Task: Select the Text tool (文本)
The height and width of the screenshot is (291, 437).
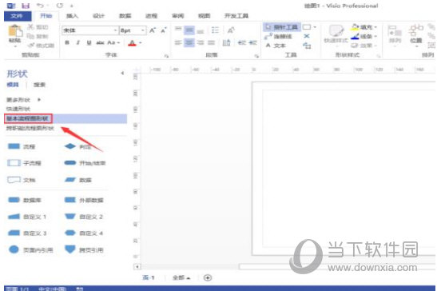Action: (276, 46)
